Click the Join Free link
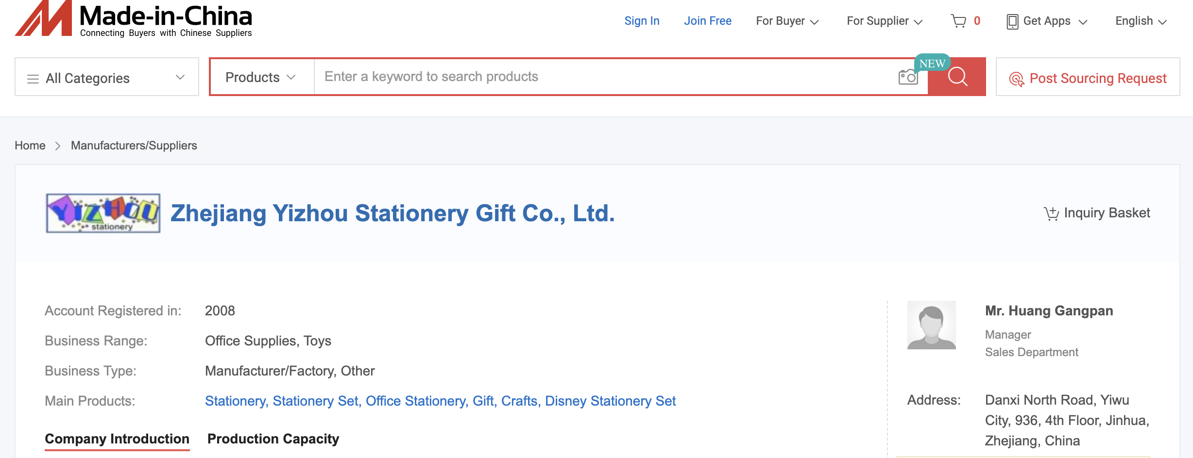Screen dimensions: 1193x458 [x=707, y=21]
